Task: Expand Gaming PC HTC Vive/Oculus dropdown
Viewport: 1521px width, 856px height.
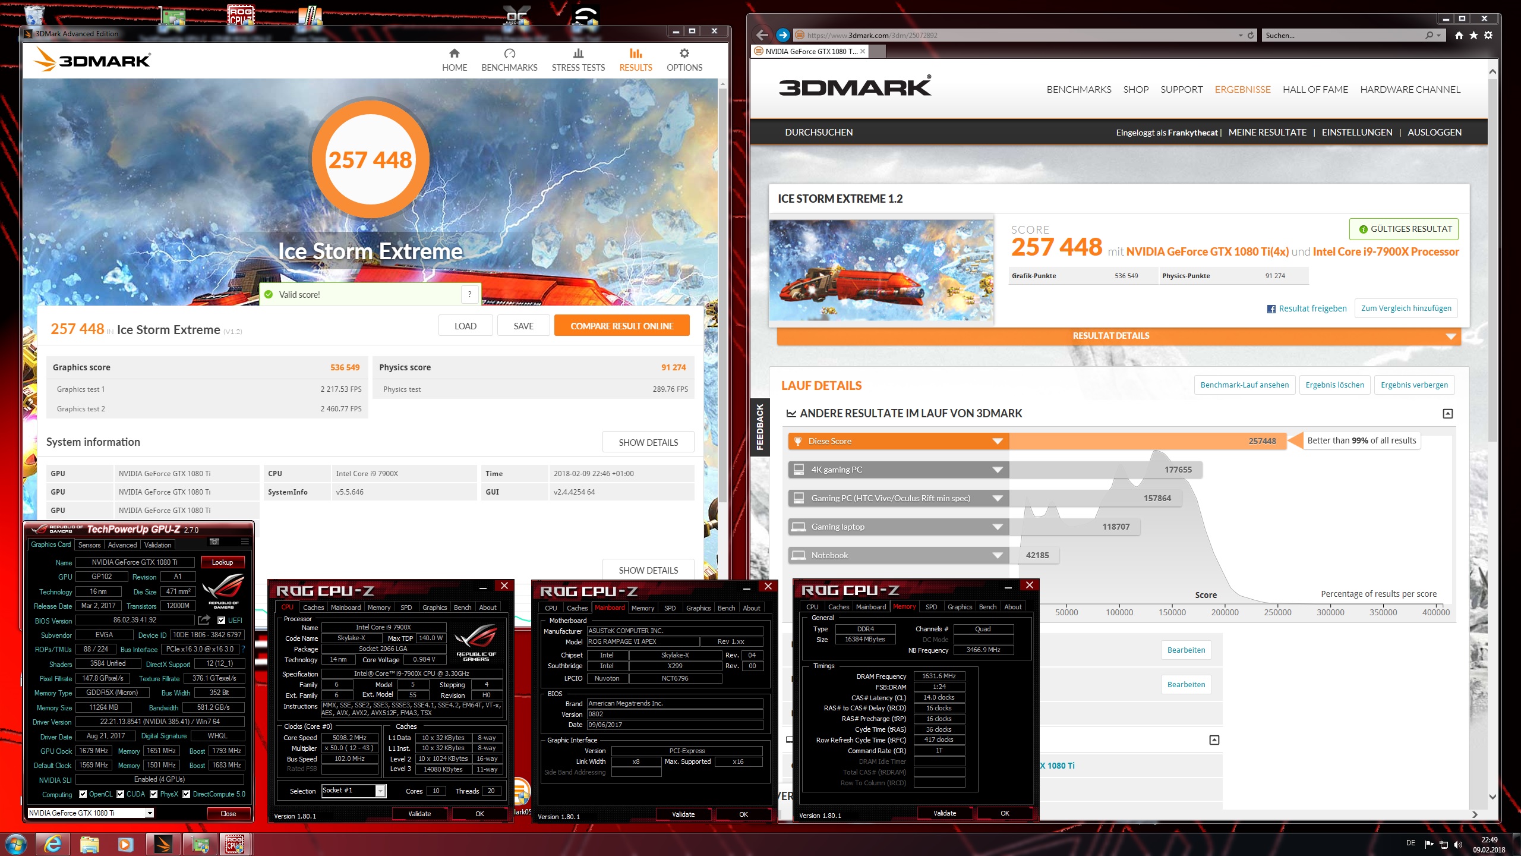Action: pos(998,498)
